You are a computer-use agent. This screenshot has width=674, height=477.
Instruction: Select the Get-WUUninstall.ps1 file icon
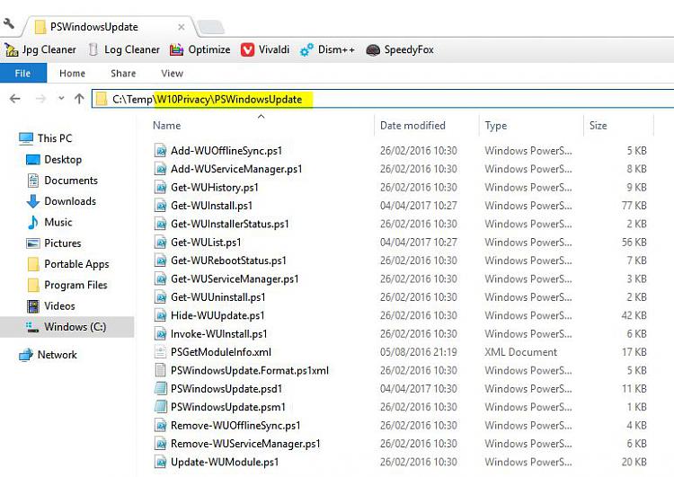(160, 297)
